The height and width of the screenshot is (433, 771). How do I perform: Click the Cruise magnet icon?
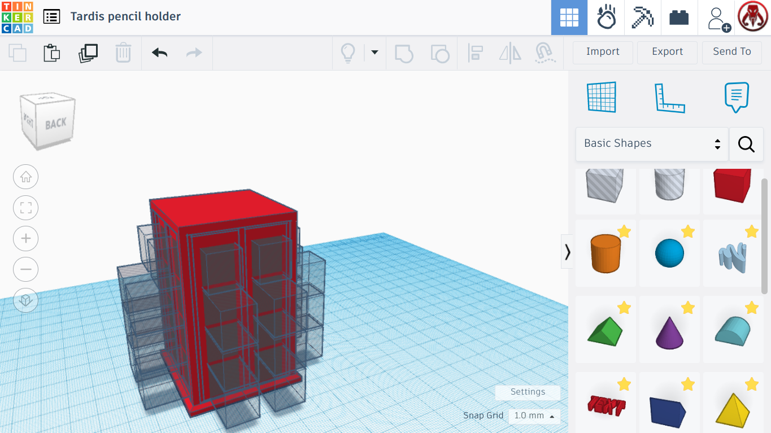point(545,53)
